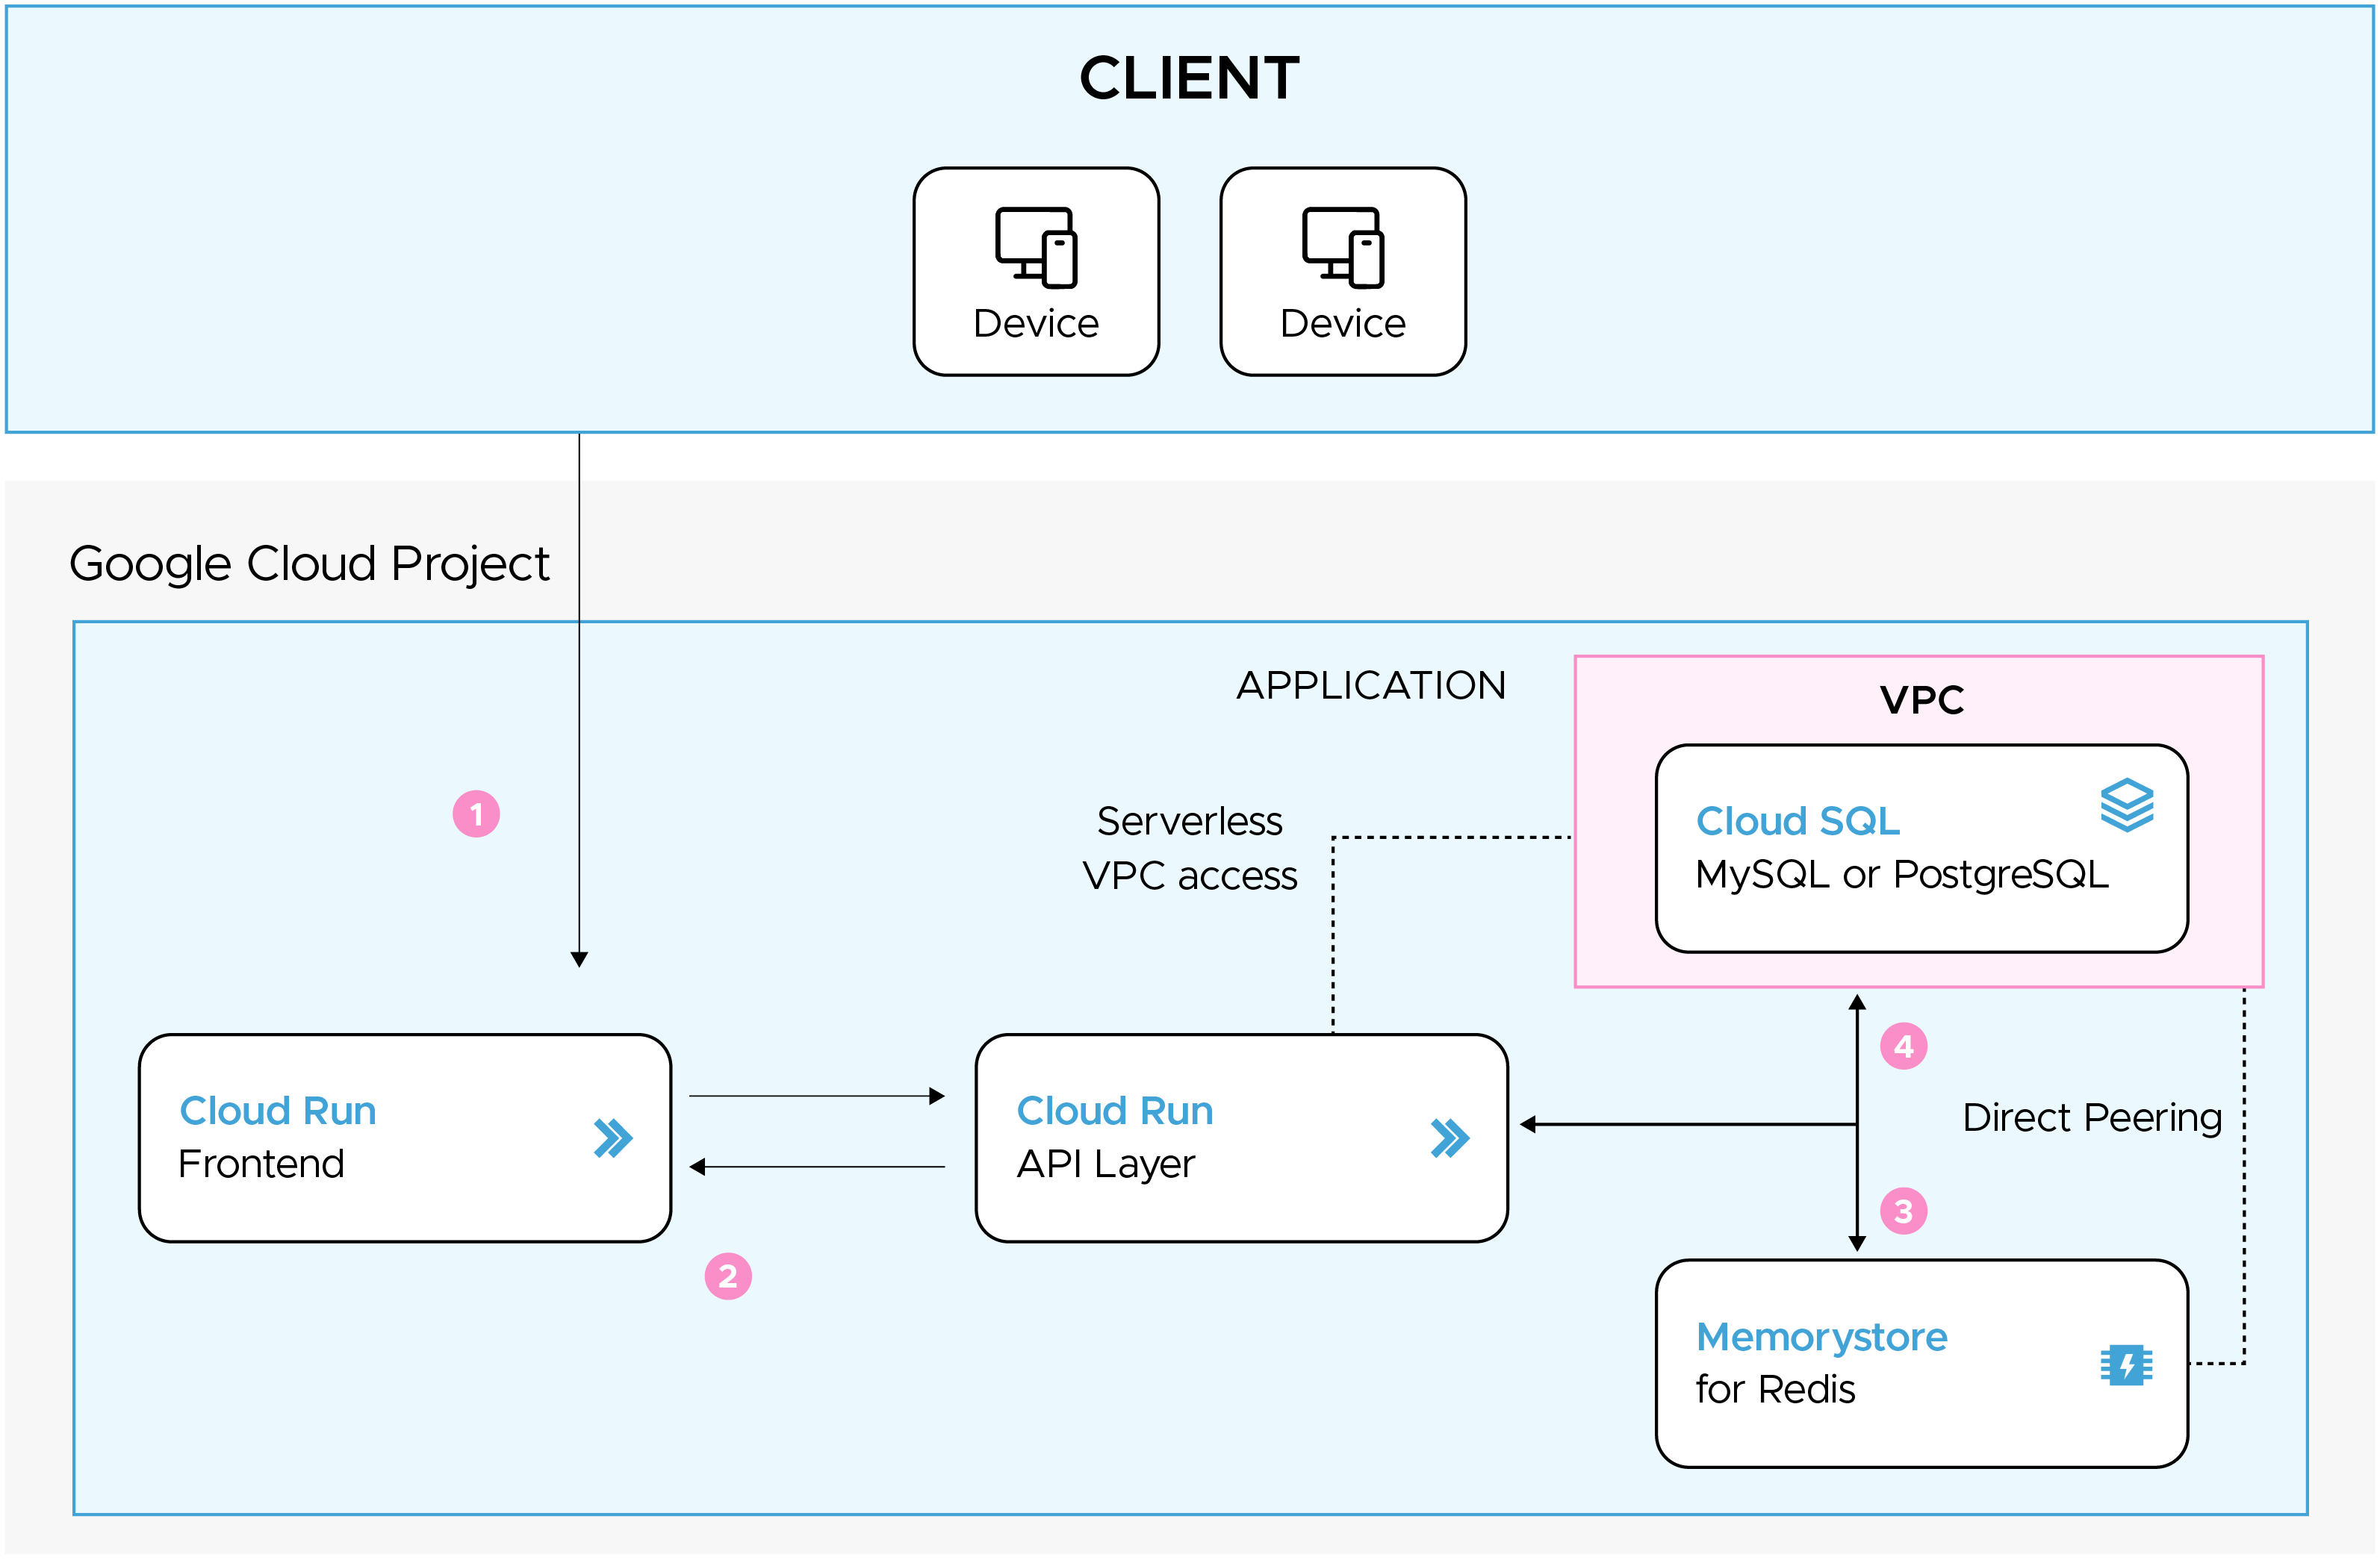The image size is (2380, 1563).
Task: Click the Memorystore chip icon
Action: tap(2125, 1364)
